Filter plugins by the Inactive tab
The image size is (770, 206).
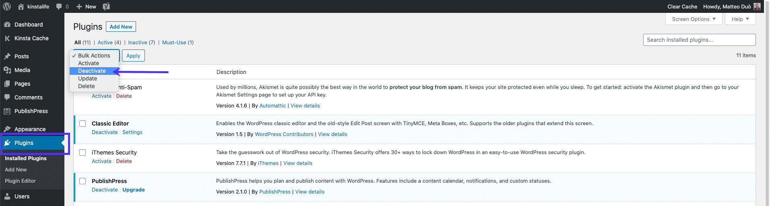pyautogui.click(x=138, y=42)
